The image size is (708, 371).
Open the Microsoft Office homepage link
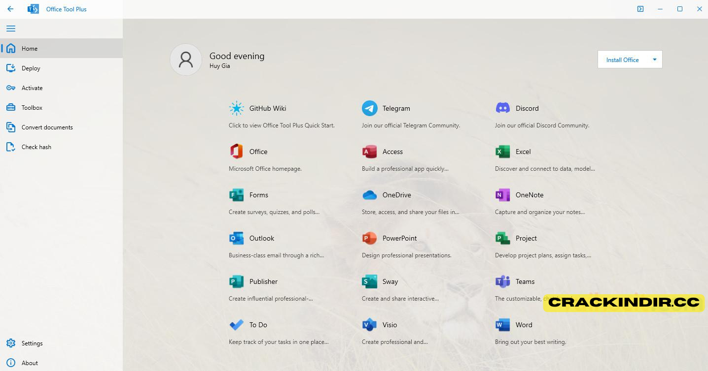click(x=265, y=169)
